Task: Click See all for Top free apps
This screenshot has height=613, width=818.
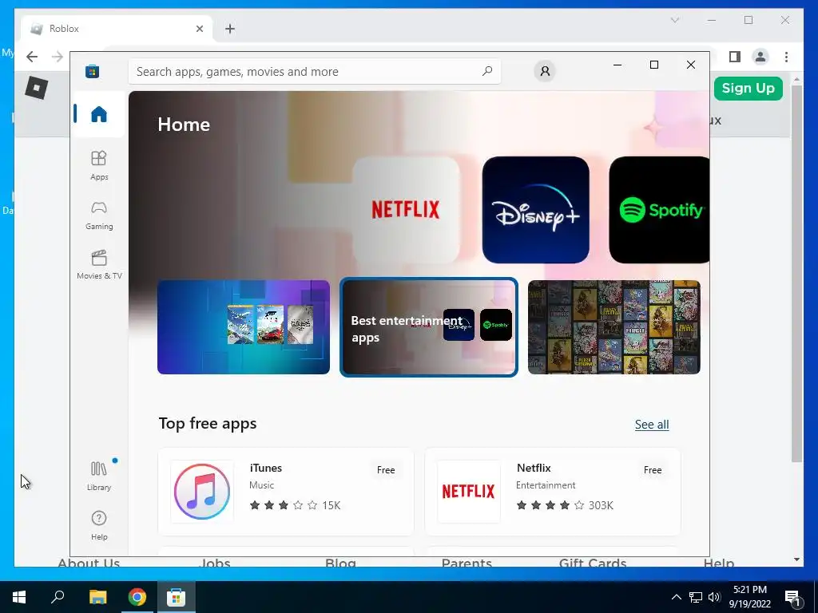Action: 652,425
